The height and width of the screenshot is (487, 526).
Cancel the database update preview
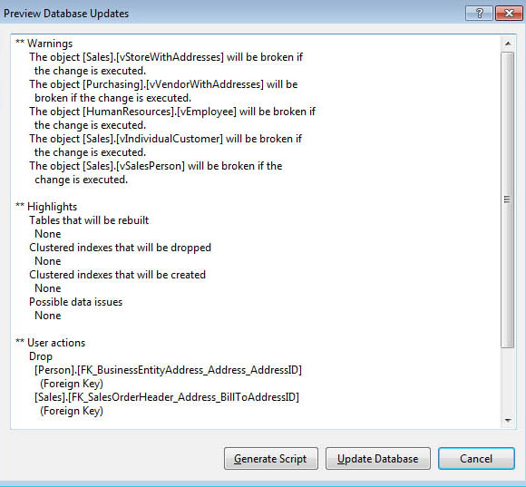click(x=476, y=459)
